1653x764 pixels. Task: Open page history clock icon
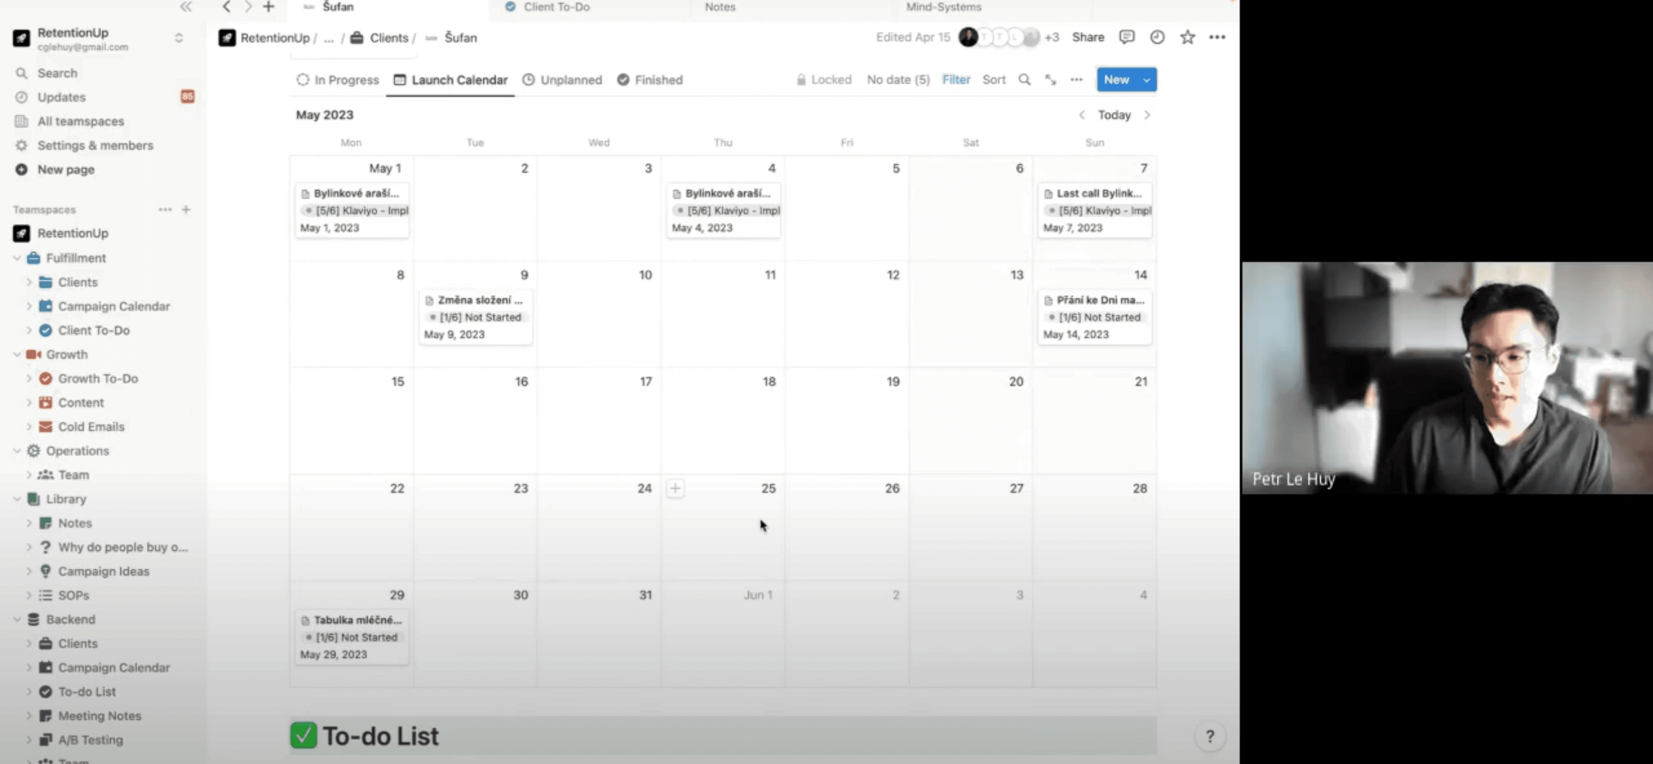pyautogui.click(x=1156, y=37)
